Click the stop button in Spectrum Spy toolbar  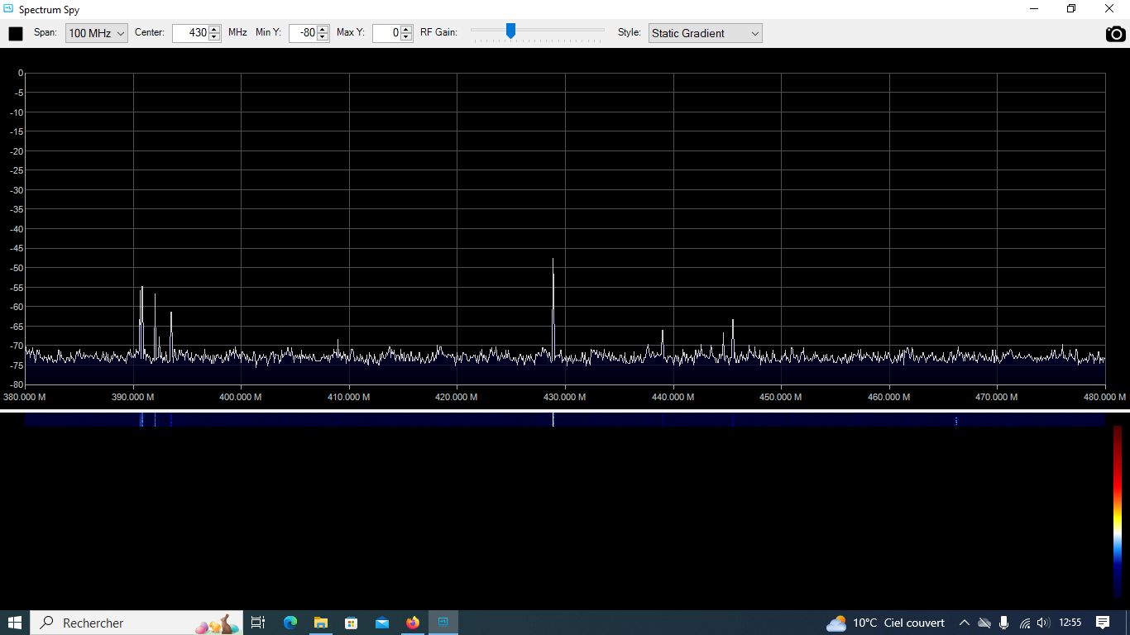pyautogui.click(x=16, y=34)
